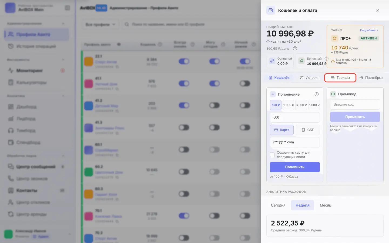Screen dimensions: 389x243
Task: Click the АКТИВЕН status badge
Action: click(368, 38)
